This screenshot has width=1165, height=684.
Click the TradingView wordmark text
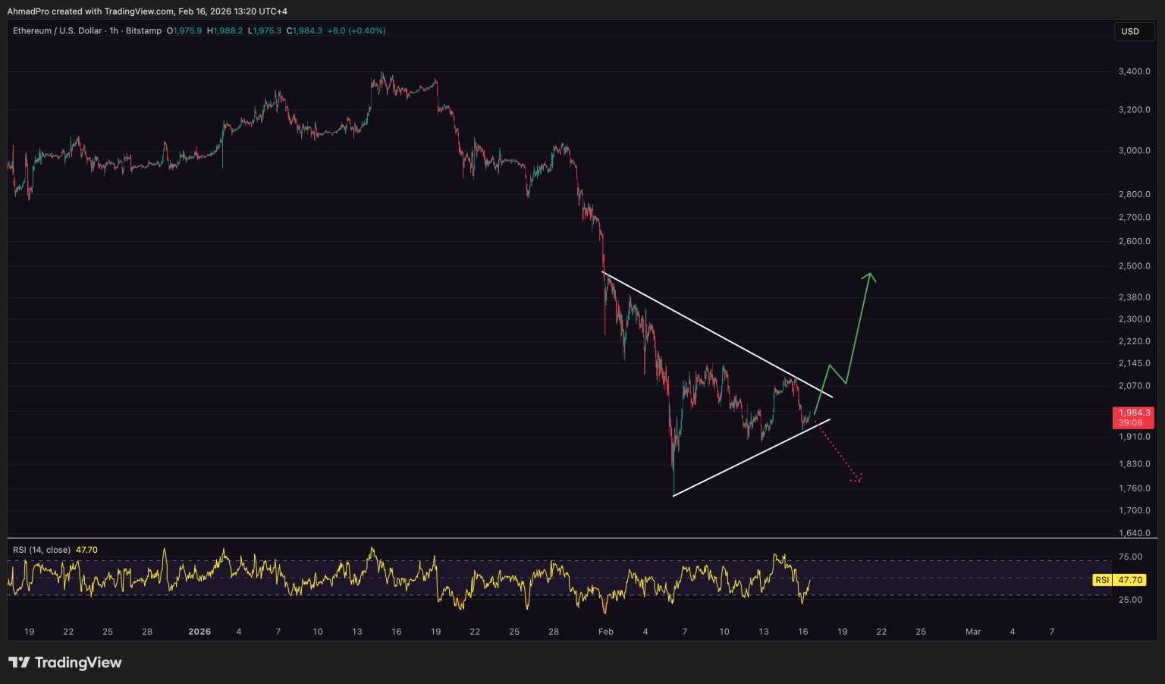point(78,663)
